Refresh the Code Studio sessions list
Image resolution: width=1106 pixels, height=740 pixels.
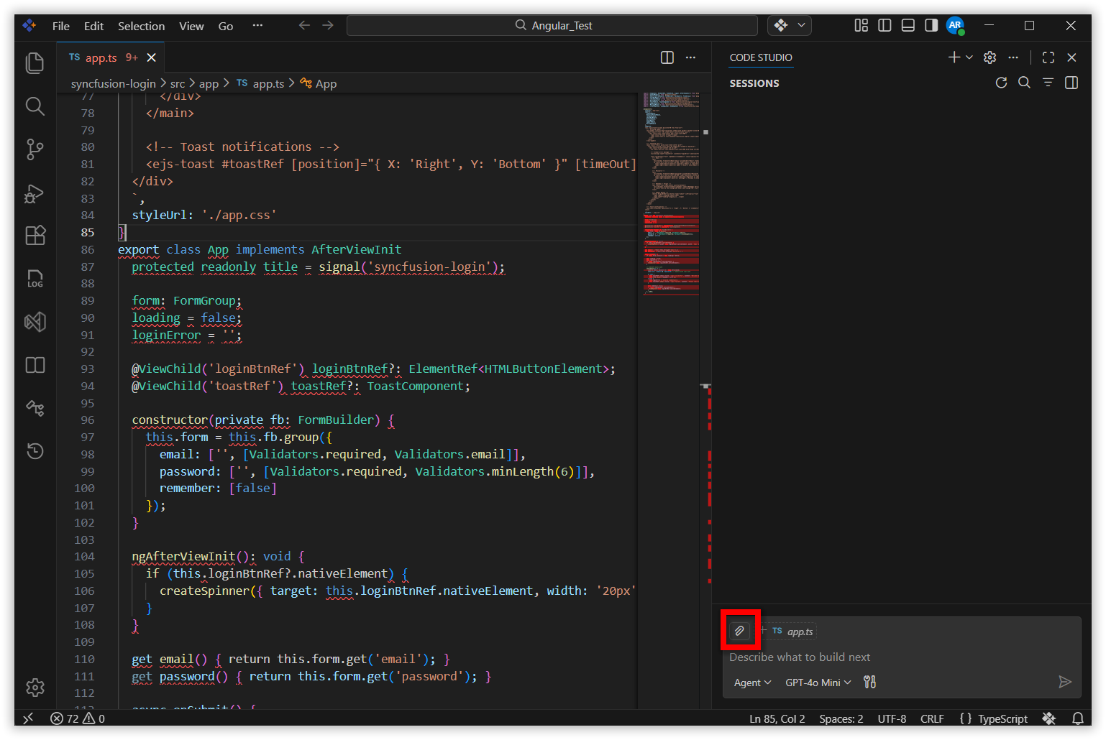1001,83
